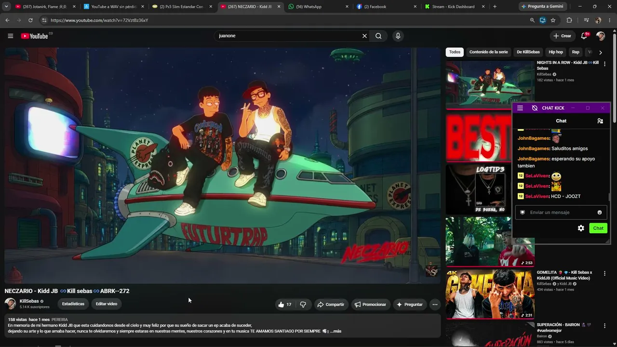Open the browser zoom indicator

coord(532,20)
